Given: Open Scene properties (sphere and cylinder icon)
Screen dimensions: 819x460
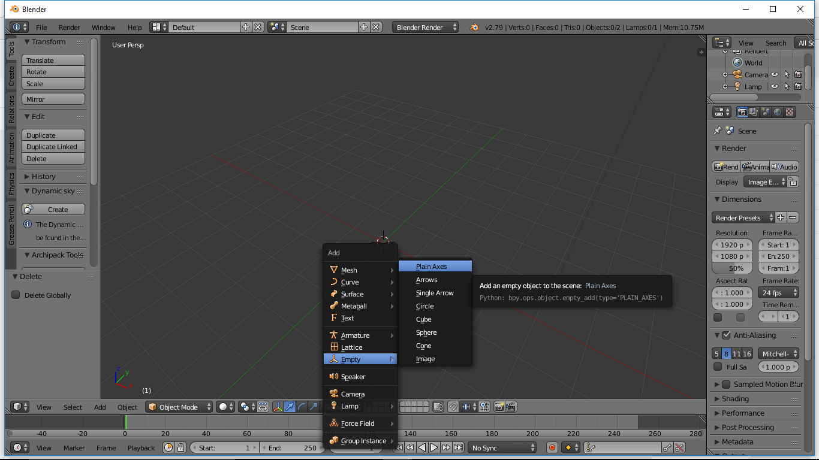Looking at the screenshot, I should click(766, 111).
